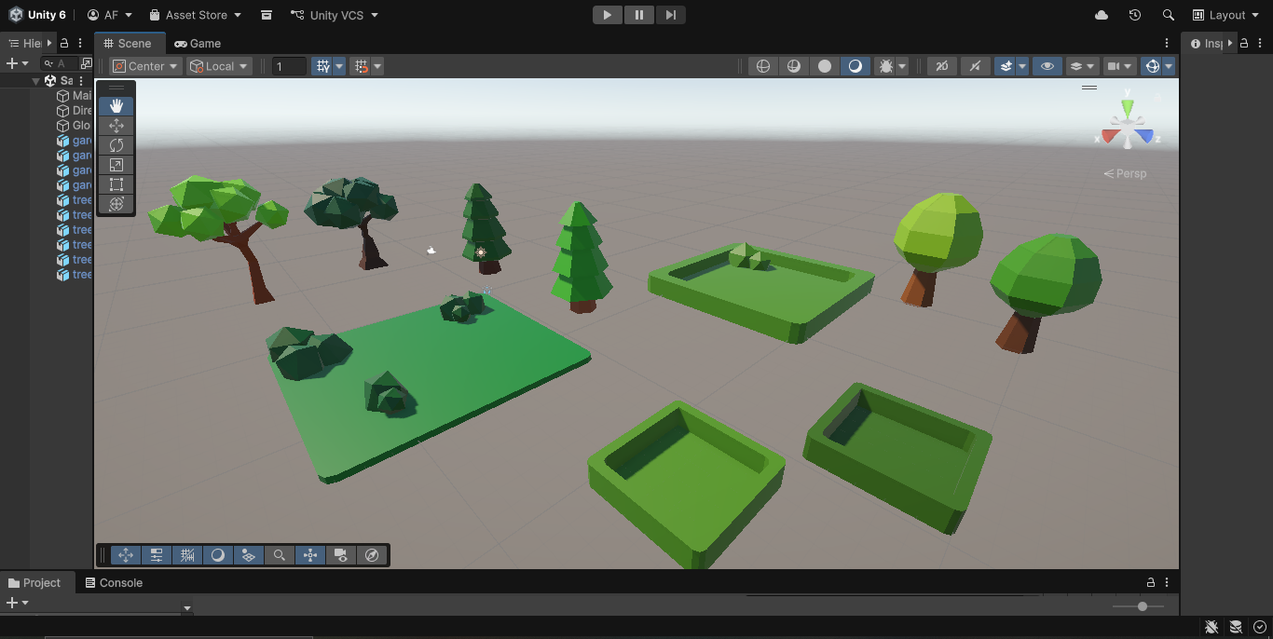
Task: Switch to the Scene tab
Action: (129, 43)
